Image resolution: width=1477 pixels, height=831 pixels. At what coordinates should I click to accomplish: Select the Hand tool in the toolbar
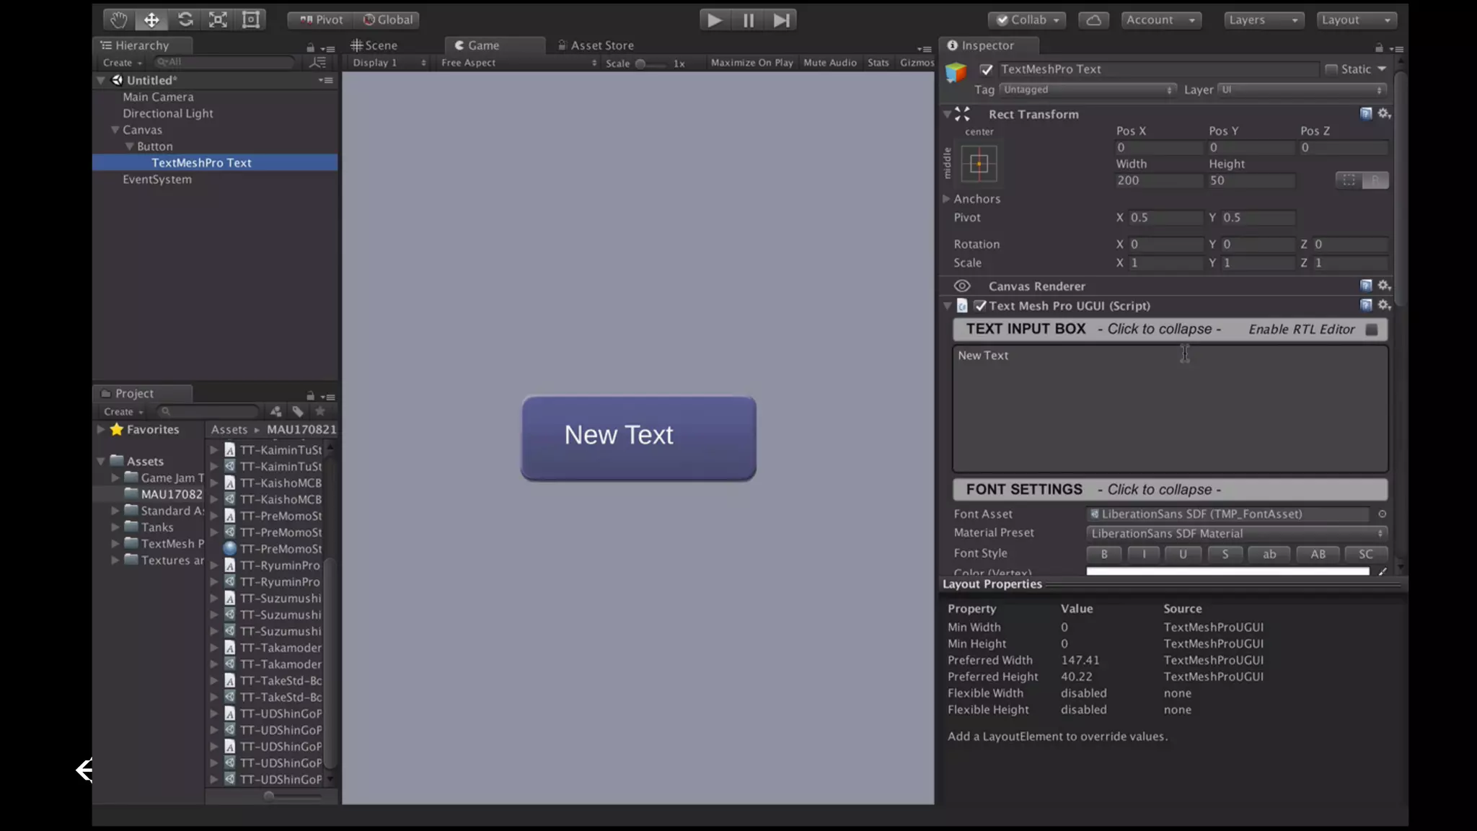pos(118,19)
